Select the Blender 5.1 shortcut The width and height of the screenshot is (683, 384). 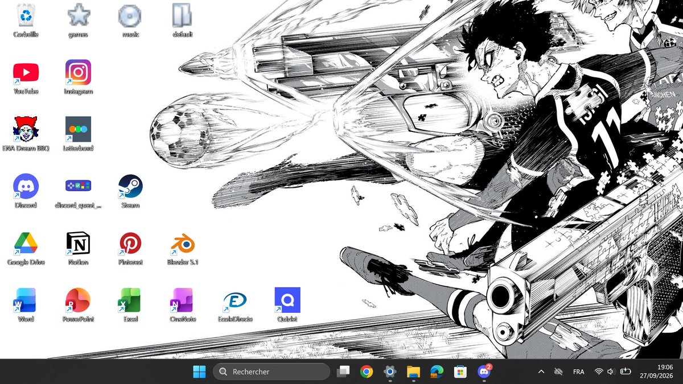[183, 248]
